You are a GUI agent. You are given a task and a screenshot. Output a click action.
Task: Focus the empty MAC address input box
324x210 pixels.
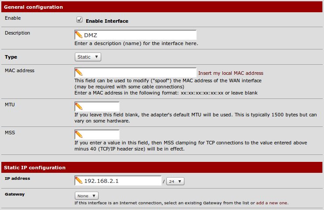tap(139, 73)
